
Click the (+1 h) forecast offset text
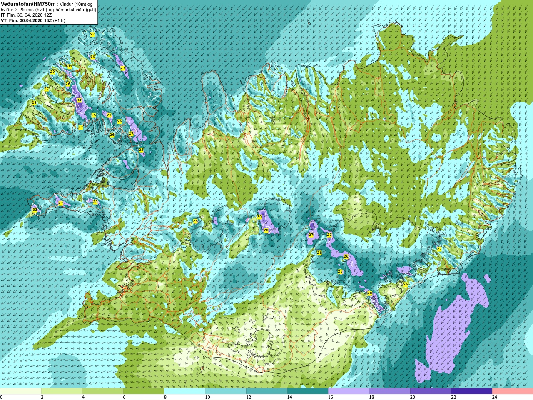pos(59,20)
